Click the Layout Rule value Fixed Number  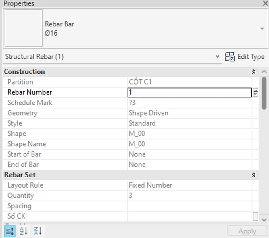[x=150, y=185]
